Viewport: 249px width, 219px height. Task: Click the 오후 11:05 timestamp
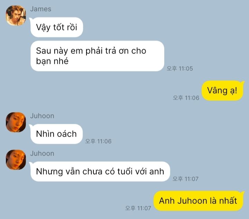coord(180,69)
